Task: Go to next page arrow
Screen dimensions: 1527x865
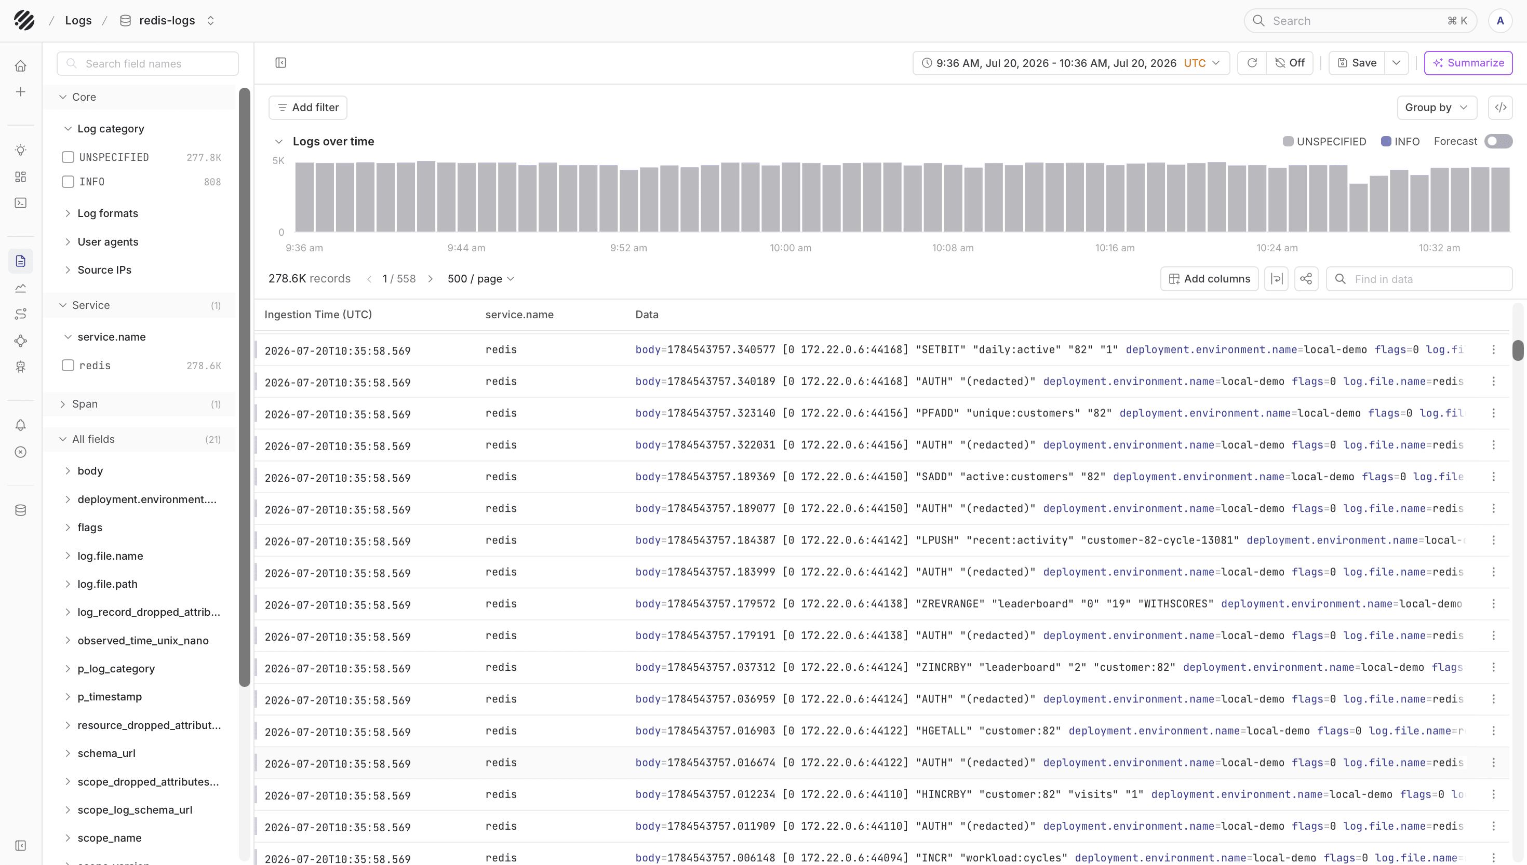Action: tap(431, 279)
